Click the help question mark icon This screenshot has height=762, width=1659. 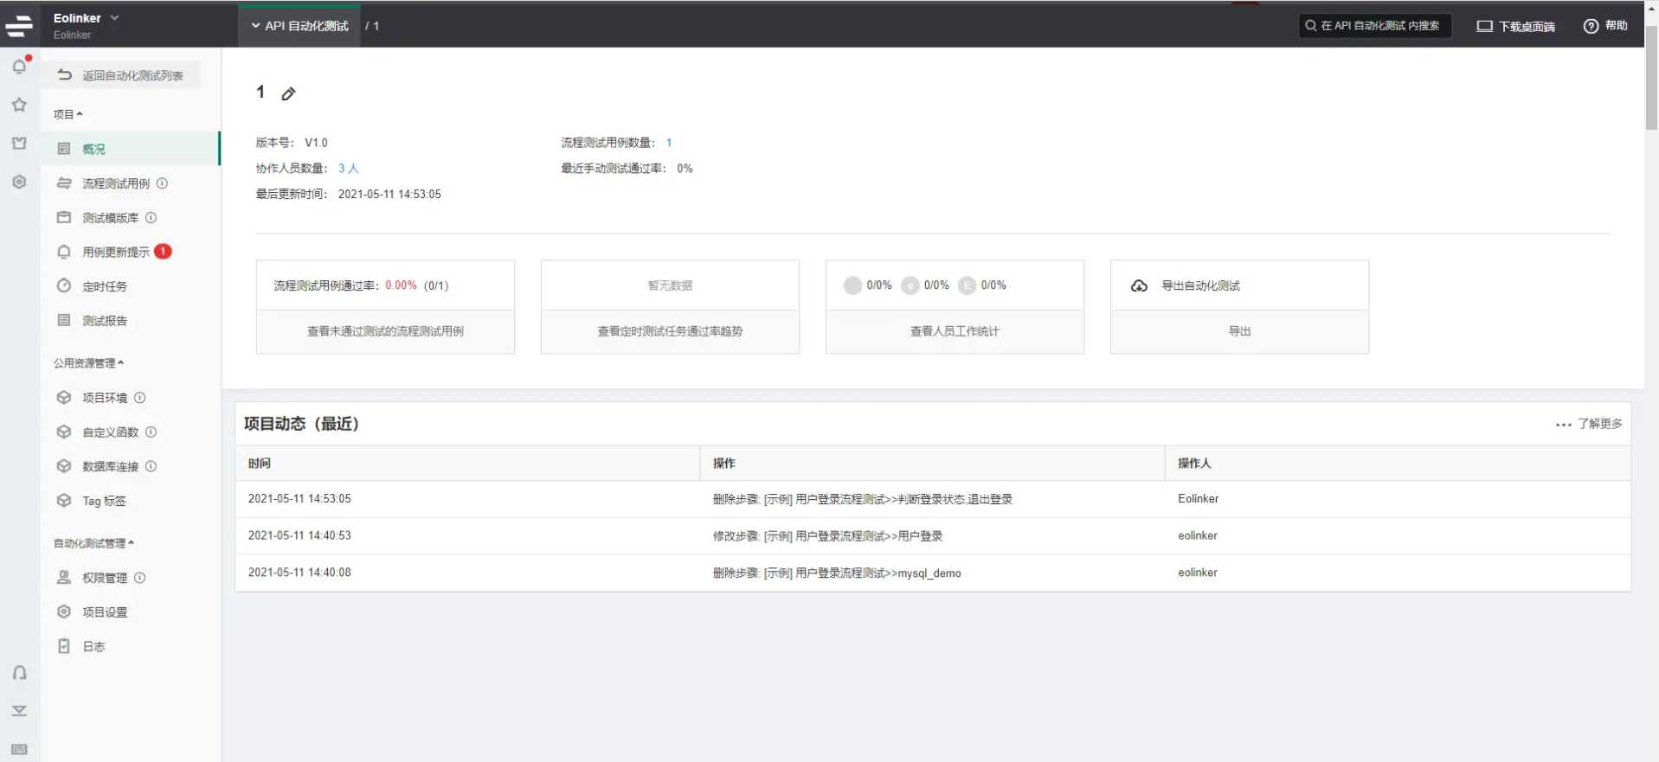1591,26
